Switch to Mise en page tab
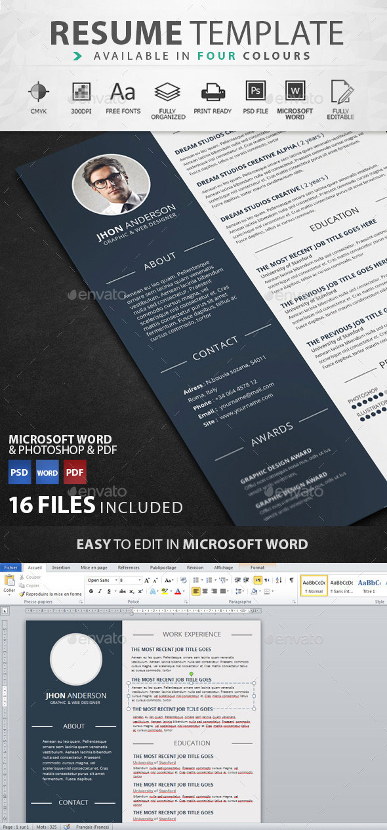Screen dimensions: 387x830 pos(94,568)
